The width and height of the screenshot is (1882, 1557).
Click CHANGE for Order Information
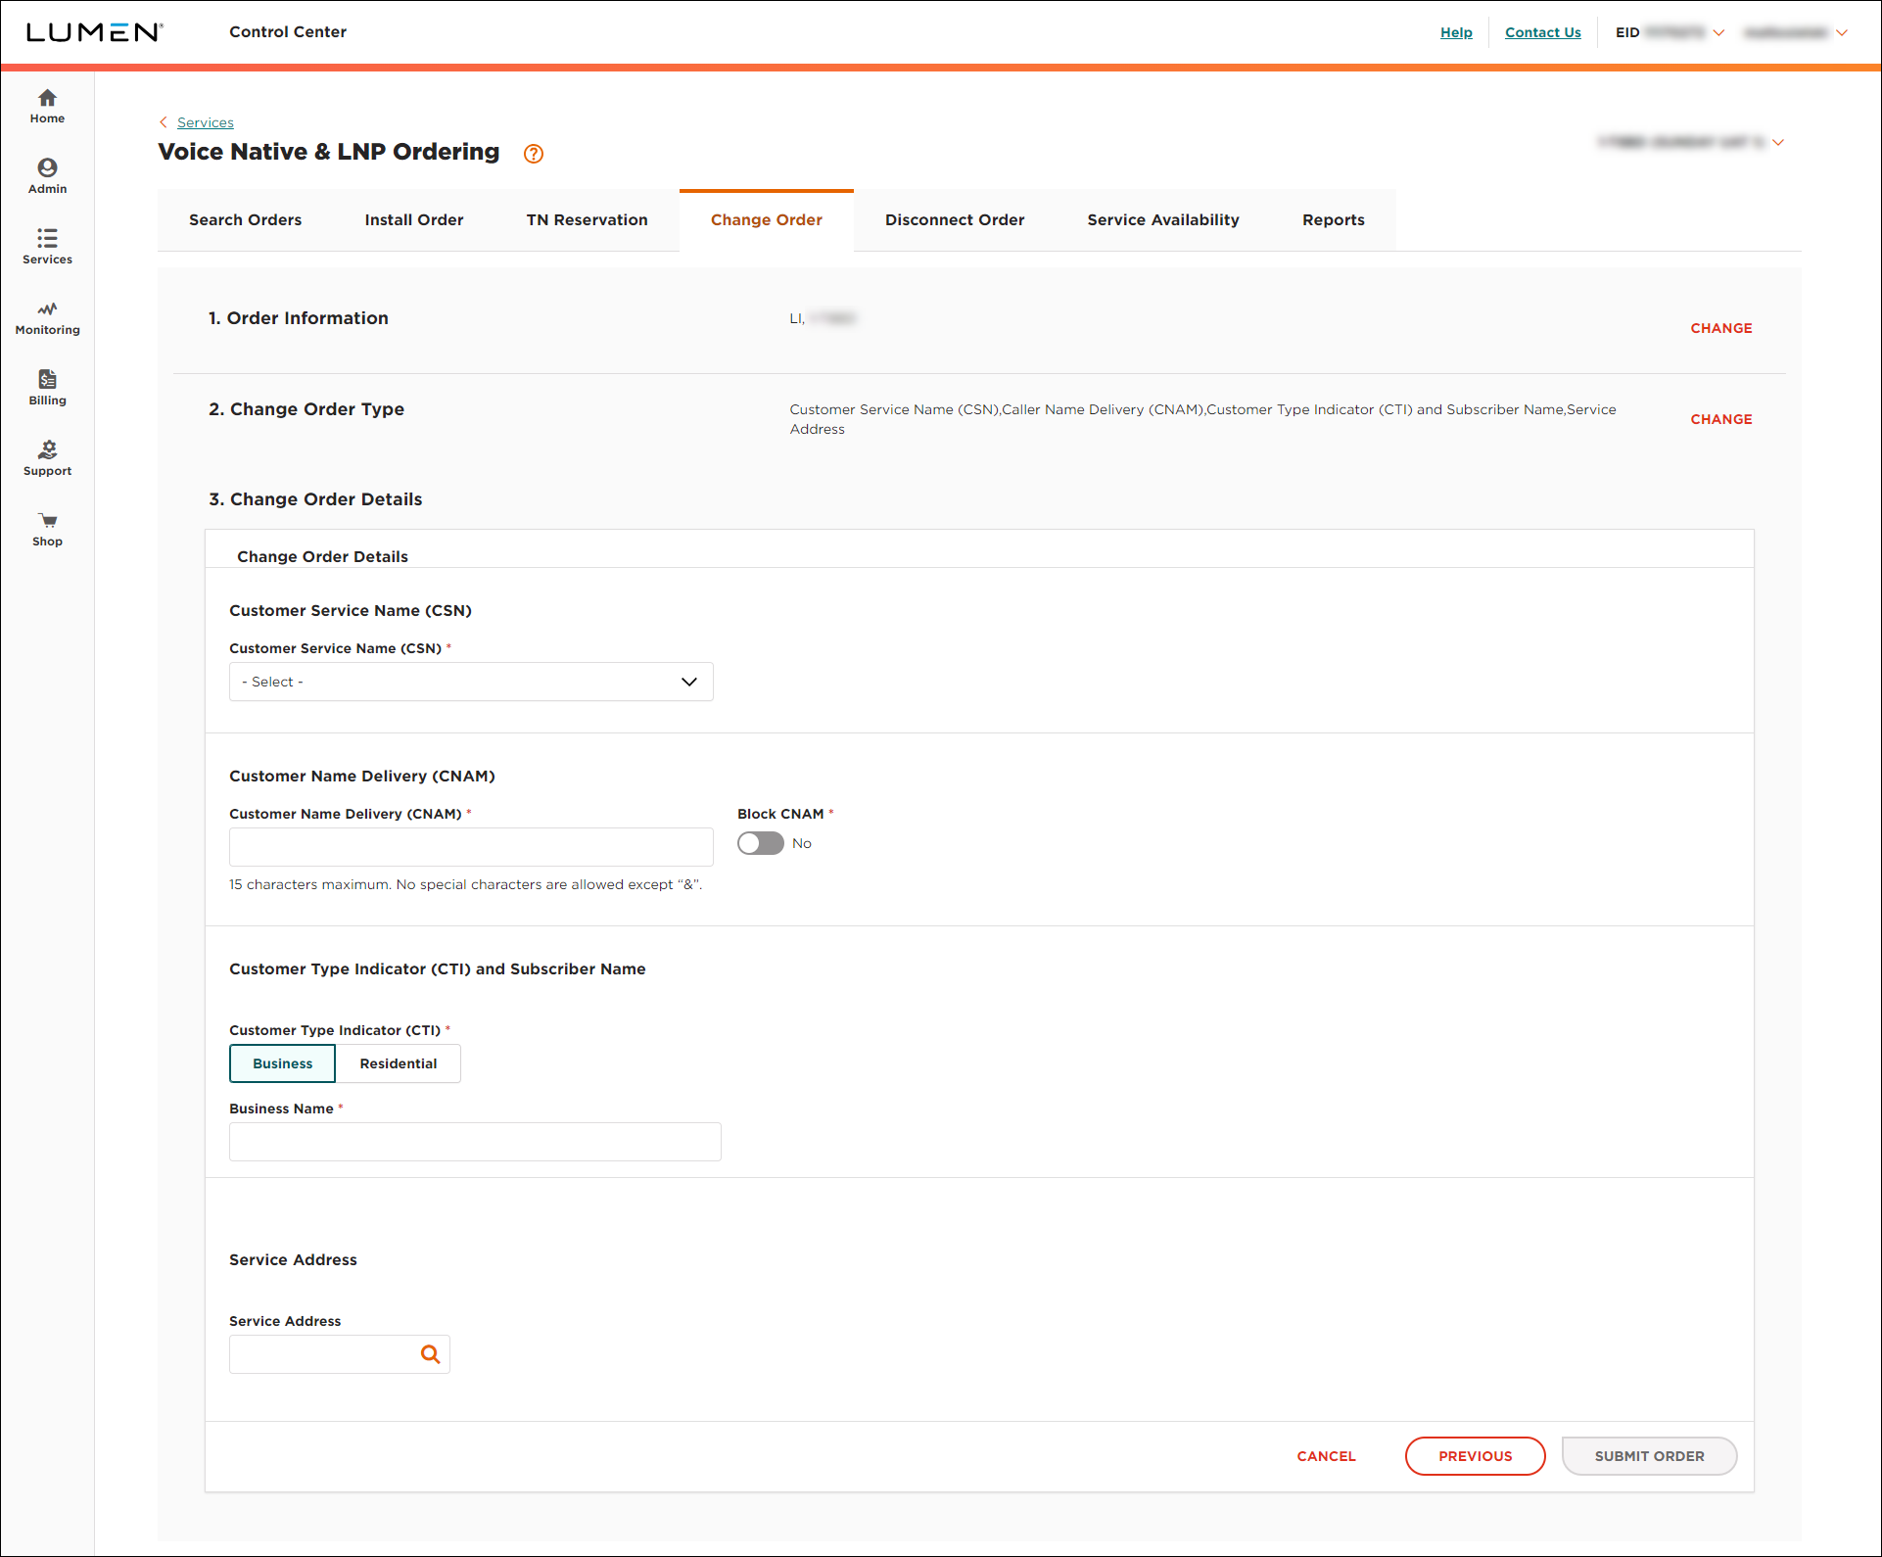point(1721,328)
